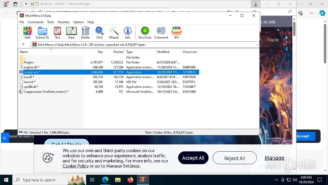Select the Plugins folder
The image size is (328, 185).
[x=109, y=62]
